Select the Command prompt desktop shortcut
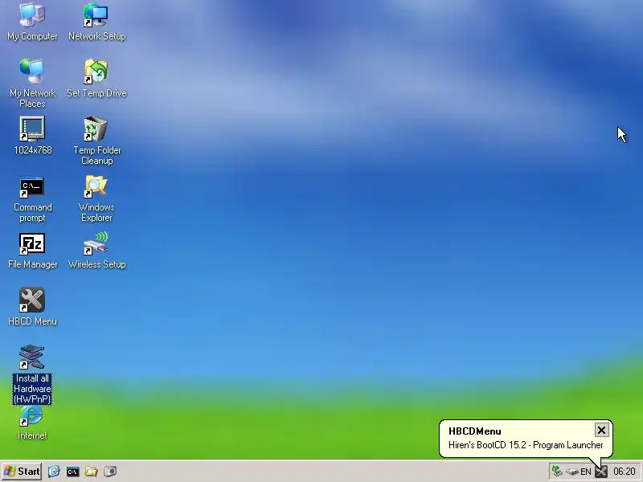 32,199
